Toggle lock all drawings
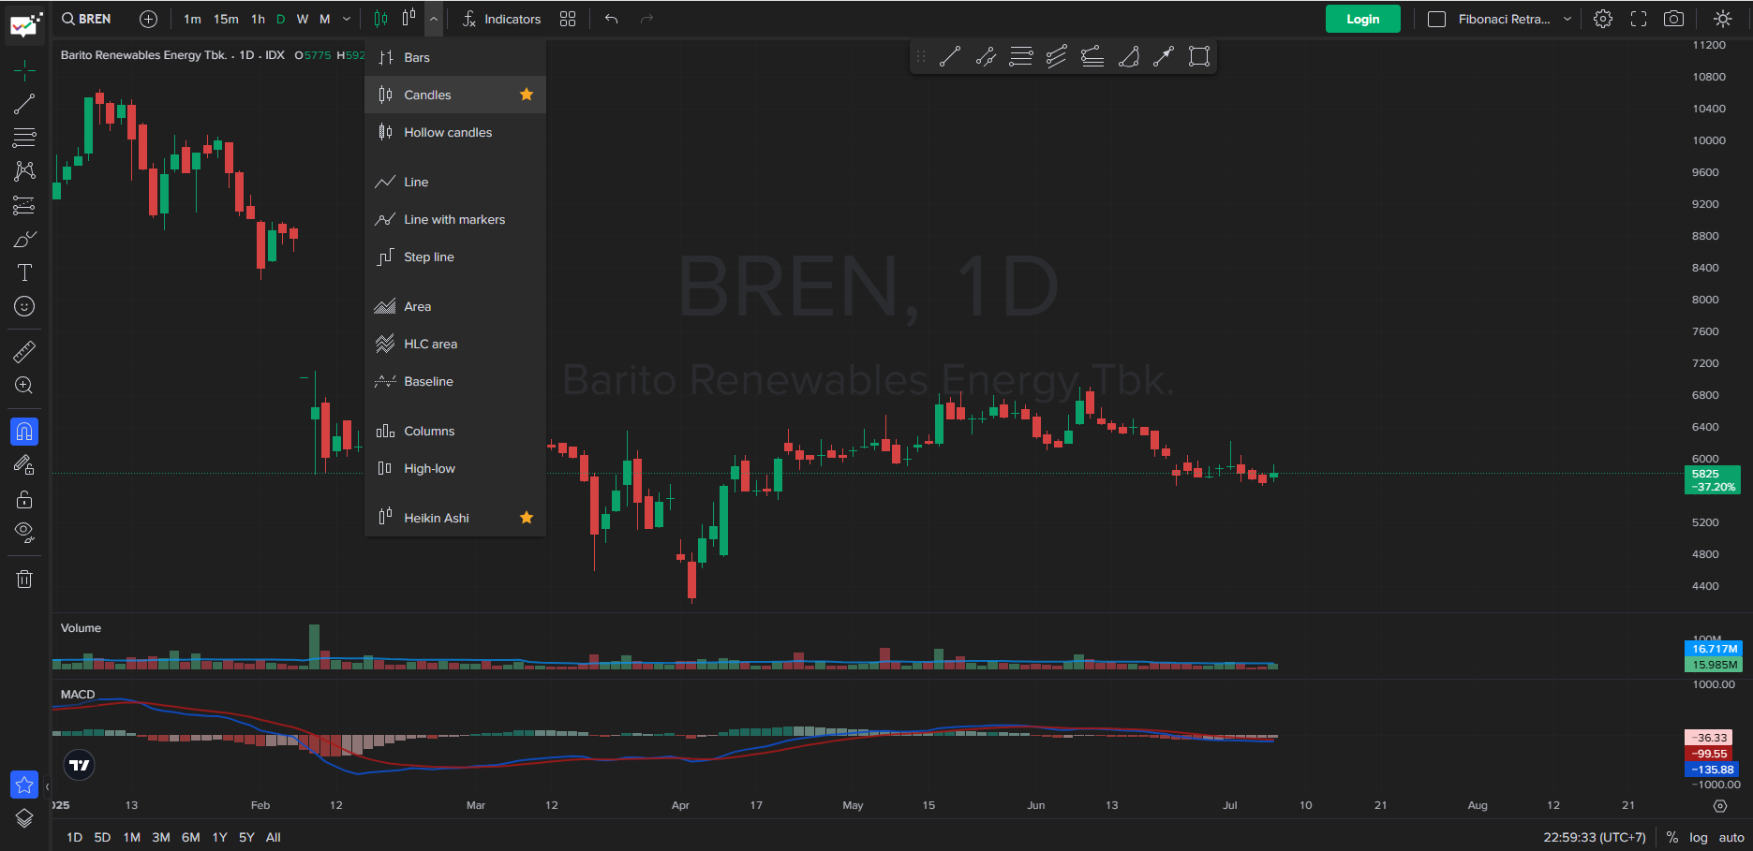 click(x=24, y=499)
